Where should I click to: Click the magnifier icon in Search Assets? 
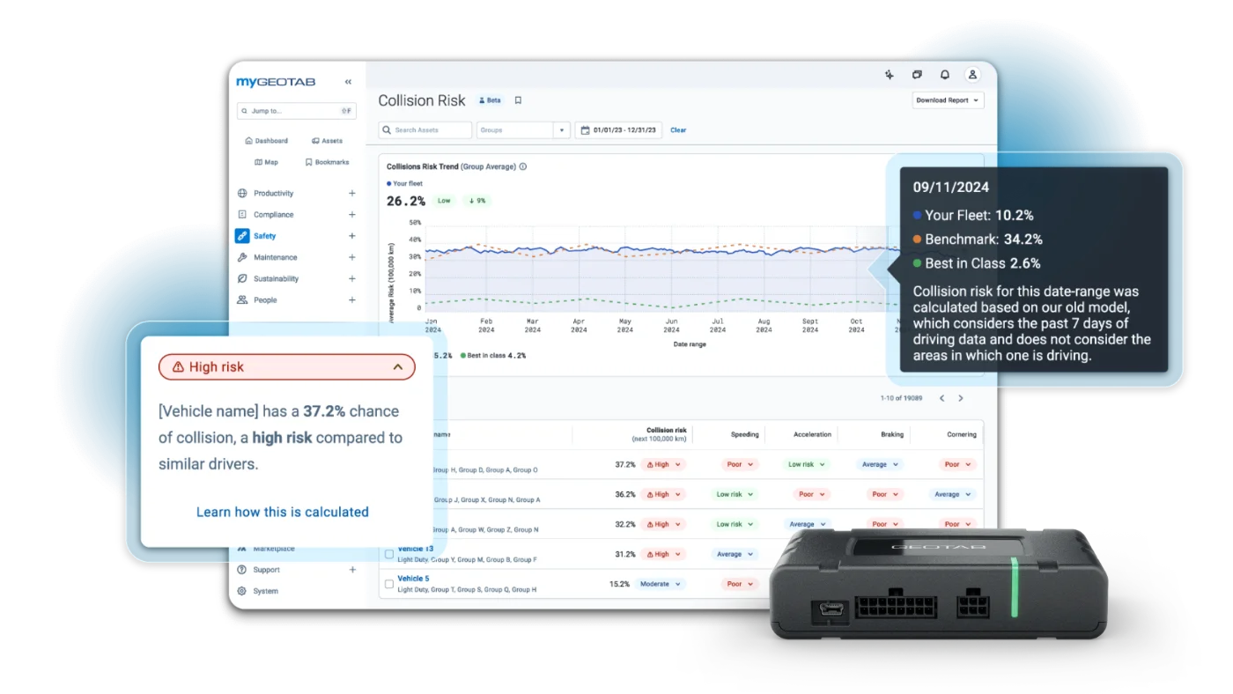(x=387, y=129)
